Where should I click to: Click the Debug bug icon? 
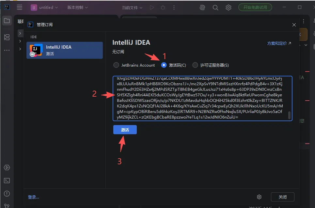pyautogui.click(x=163, y=8)
